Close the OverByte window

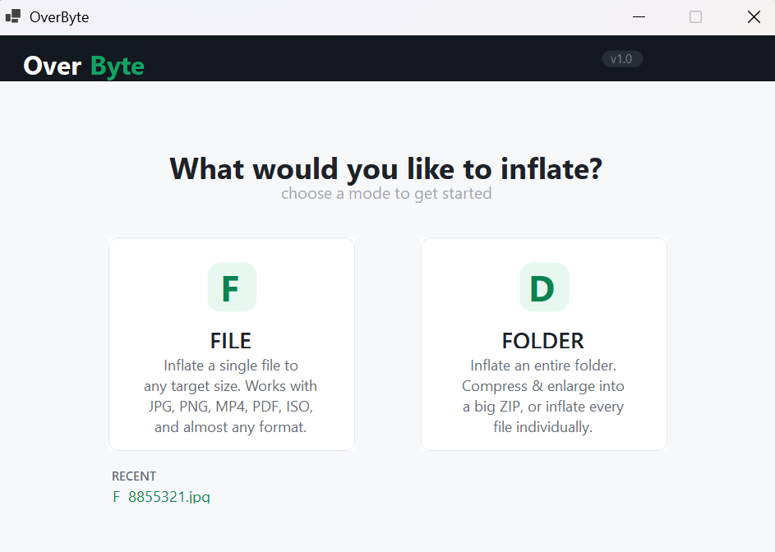(x=753, y=16)
